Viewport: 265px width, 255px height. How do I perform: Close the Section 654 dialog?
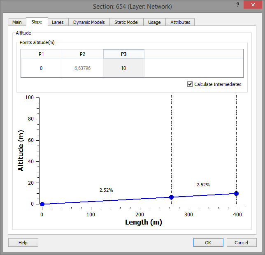point(253,5)
